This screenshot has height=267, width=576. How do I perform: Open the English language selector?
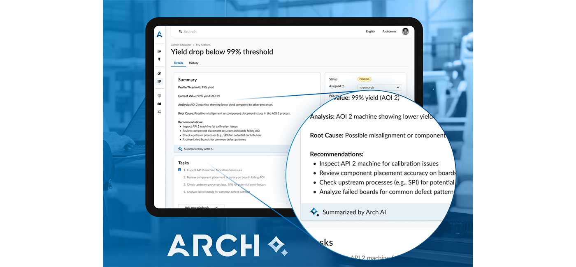(371, 31)
